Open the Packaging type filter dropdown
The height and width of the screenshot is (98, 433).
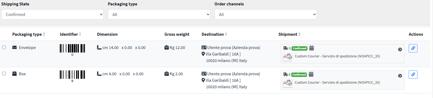click(x=159, y=14)
